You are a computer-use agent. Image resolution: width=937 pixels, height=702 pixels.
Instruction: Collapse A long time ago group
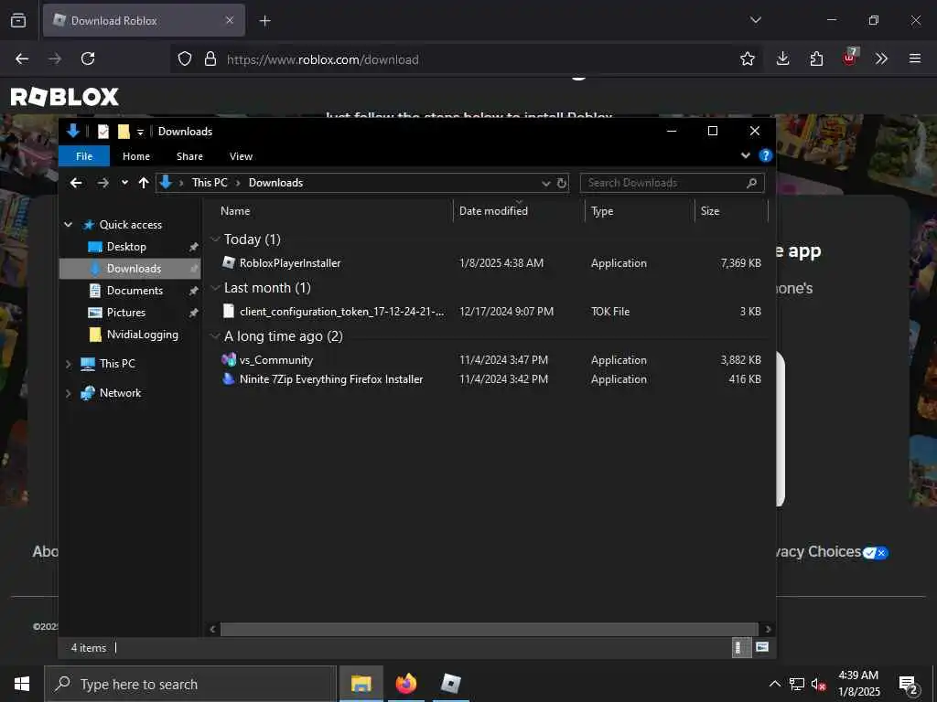tap(215, 336)
